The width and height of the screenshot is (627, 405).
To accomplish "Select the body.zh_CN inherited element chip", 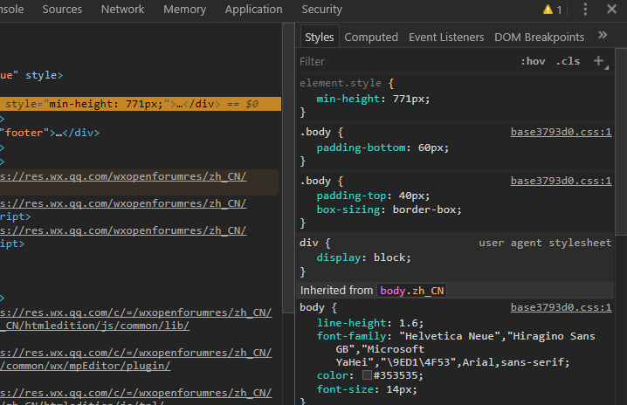I will [x=412, y=291].
